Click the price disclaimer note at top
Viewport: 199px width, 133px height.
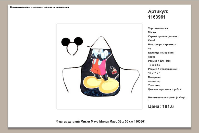(40, 7)
